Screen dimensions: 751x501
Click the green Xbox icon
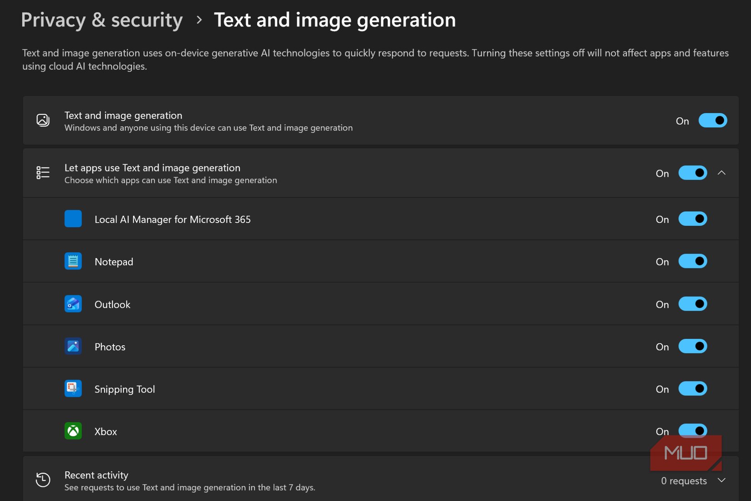coord(73,431)
